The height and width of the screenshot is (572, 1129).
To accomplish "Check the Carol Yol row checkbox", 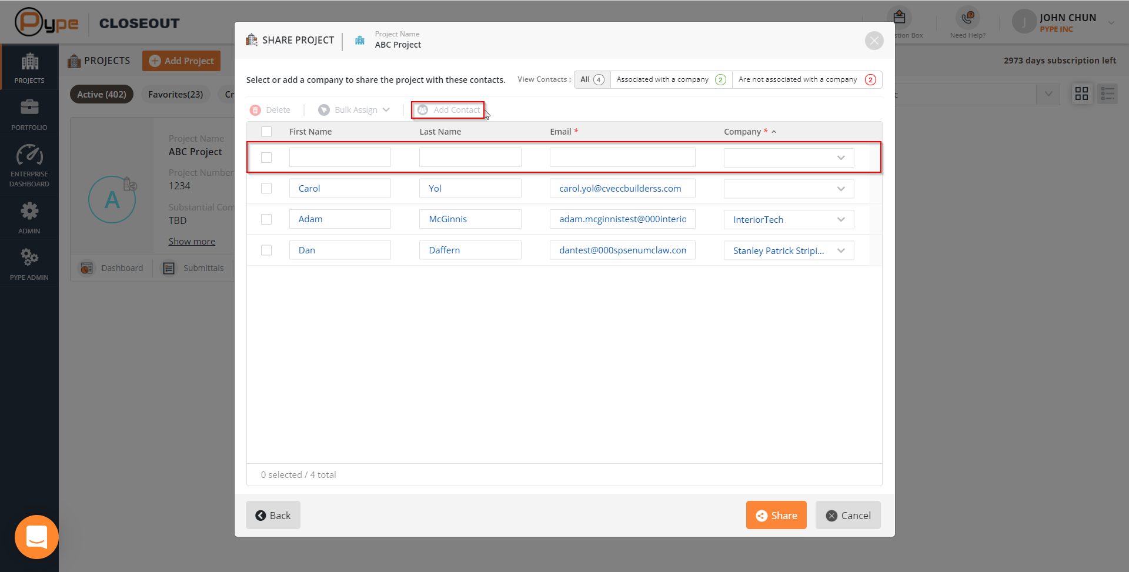I will point(266,188).
